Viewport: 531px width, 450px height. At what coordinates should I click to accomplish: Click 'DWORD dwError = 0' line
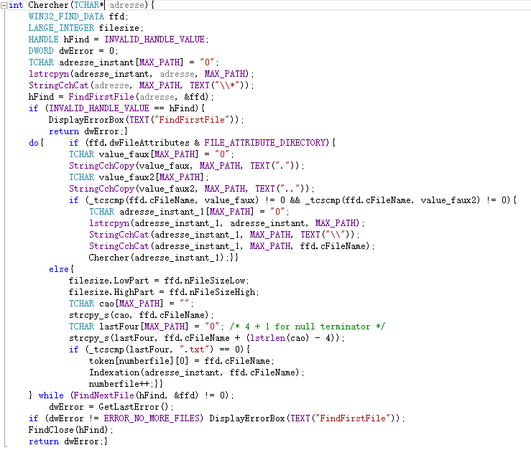[73, 51]
